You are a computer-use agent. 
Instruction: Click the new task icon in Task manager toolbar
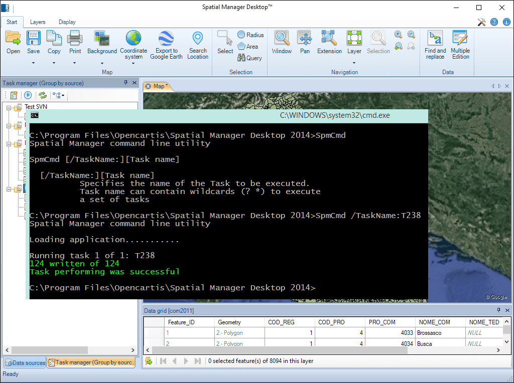[14, 95]
